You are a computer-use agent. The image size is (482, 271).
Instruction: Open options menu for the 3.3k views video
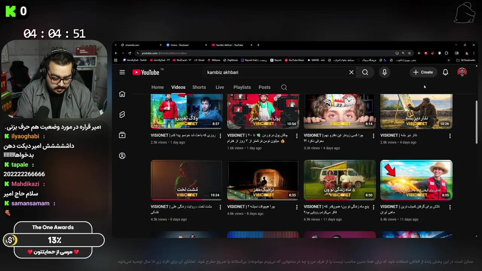pos(373,136)
